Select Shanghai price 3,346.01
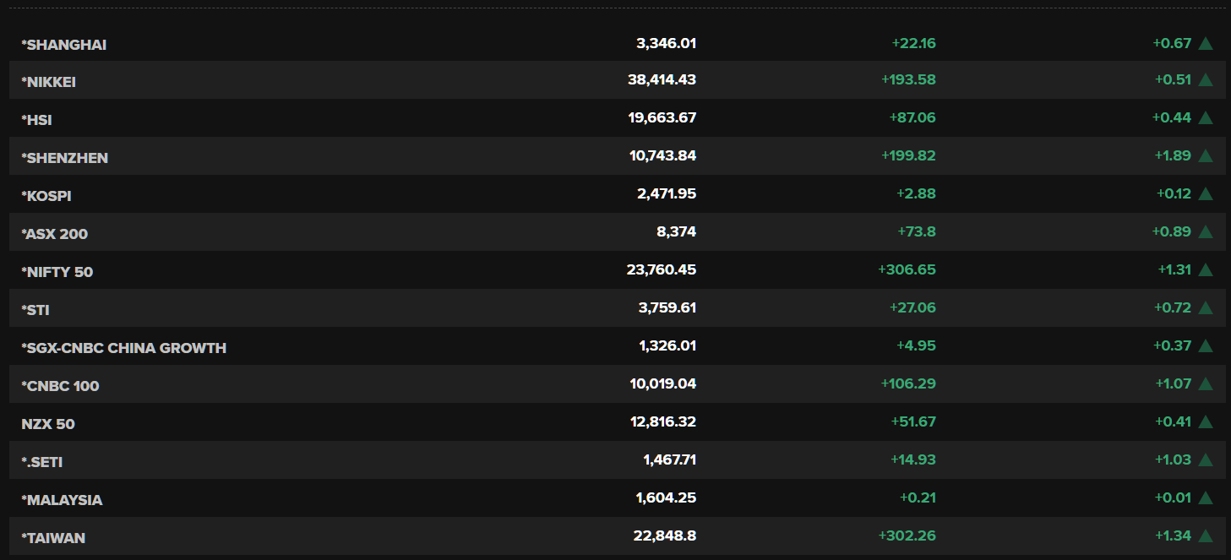This screenshot has width=1231, height=560. tap(667, 43)
